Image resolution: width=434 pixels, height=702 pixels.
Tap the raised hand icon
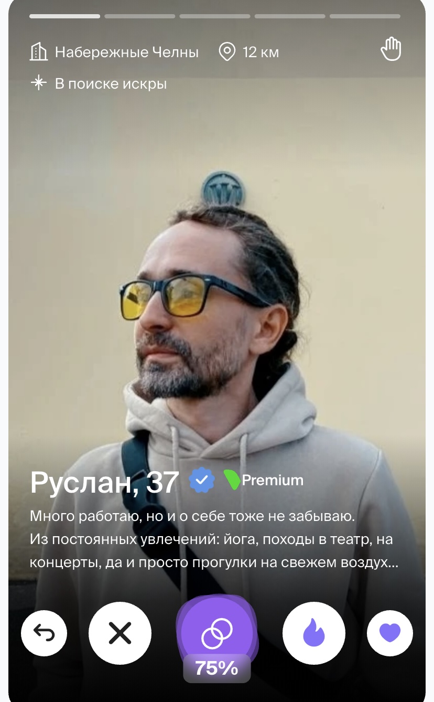point(391,50)
